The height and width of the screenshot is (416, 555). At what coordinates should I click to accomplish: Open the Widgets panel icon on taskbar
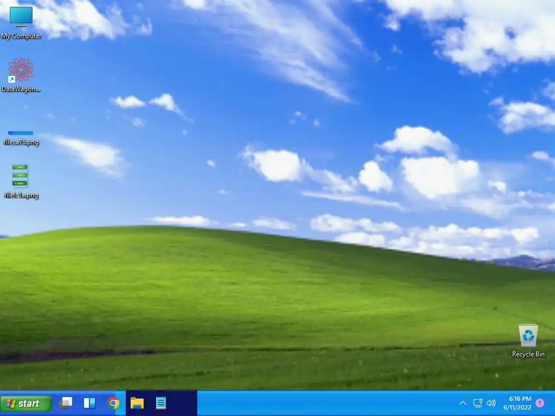click(x=89, y=403)
